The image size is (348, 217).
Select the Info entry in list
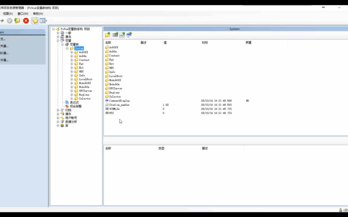[112, 72]
